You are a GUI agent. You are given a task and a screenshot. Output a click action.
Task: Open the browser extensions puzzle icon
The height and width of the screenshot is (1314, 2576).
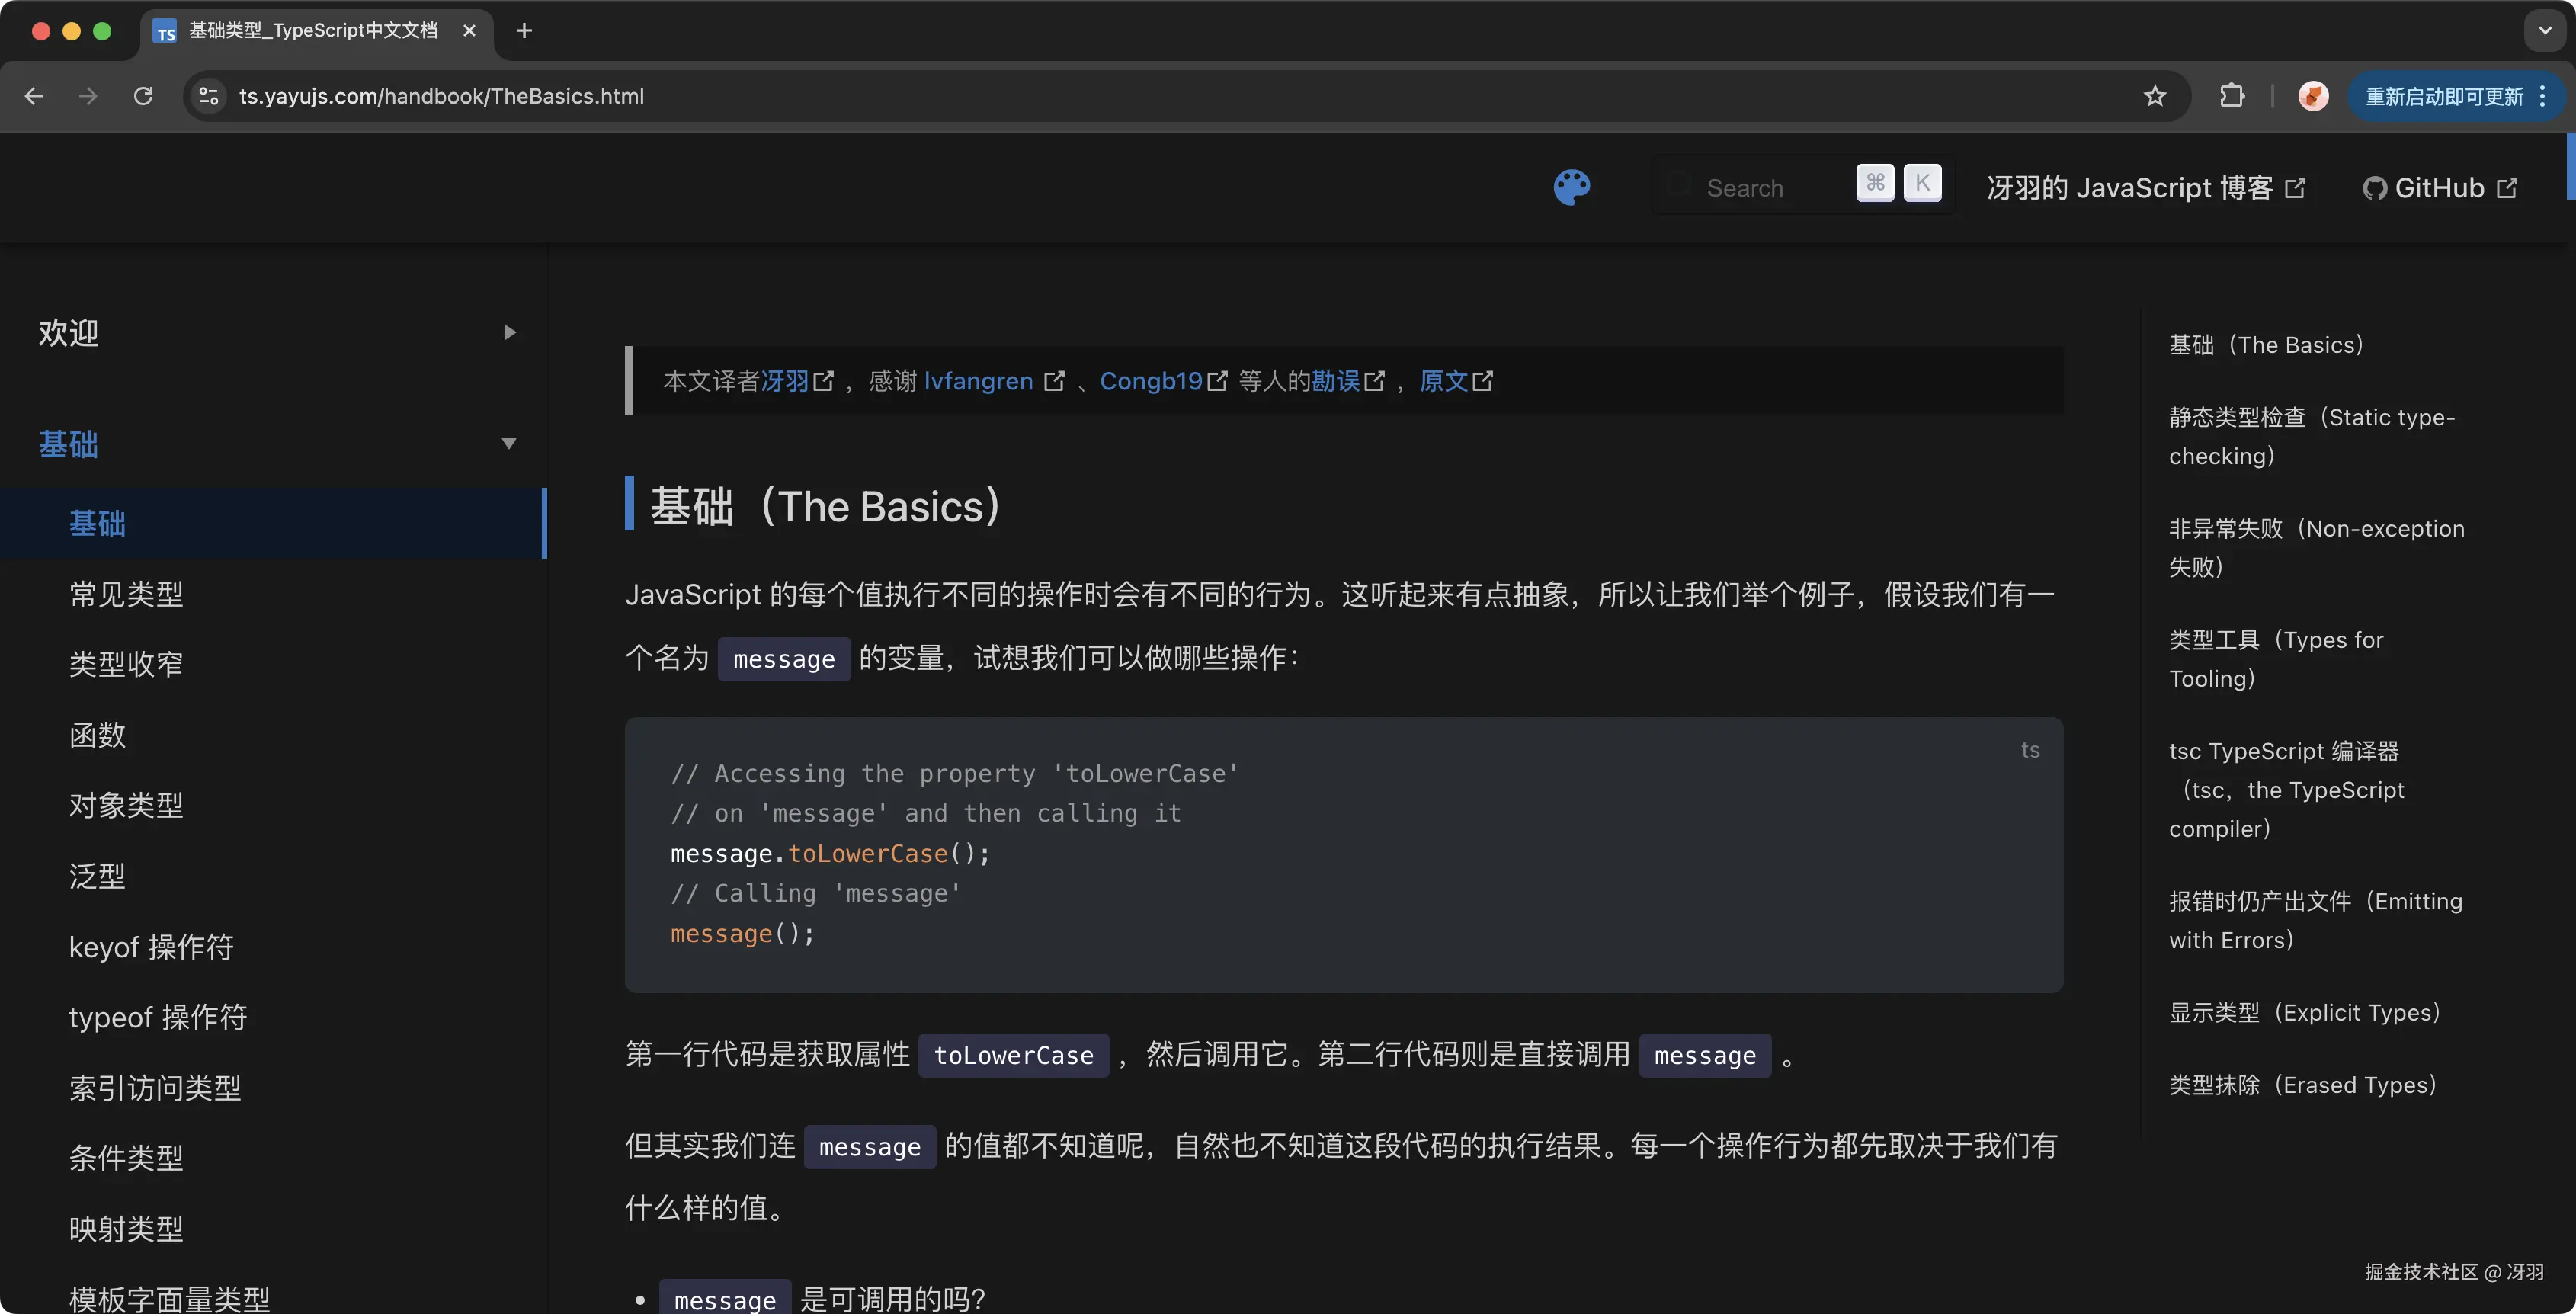tap(2231, 96)
